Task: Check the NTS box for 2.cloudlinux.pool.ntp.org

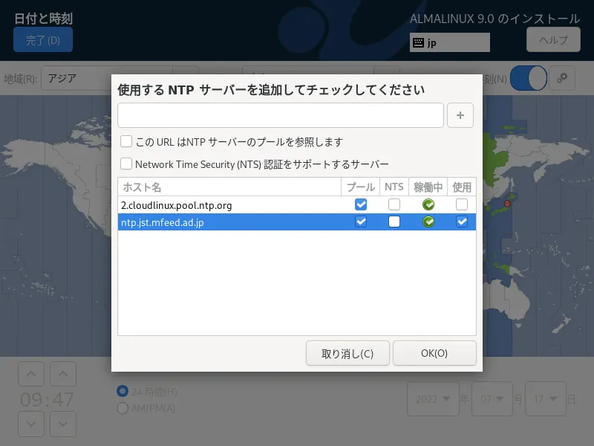Action: [x=394, y=205]
